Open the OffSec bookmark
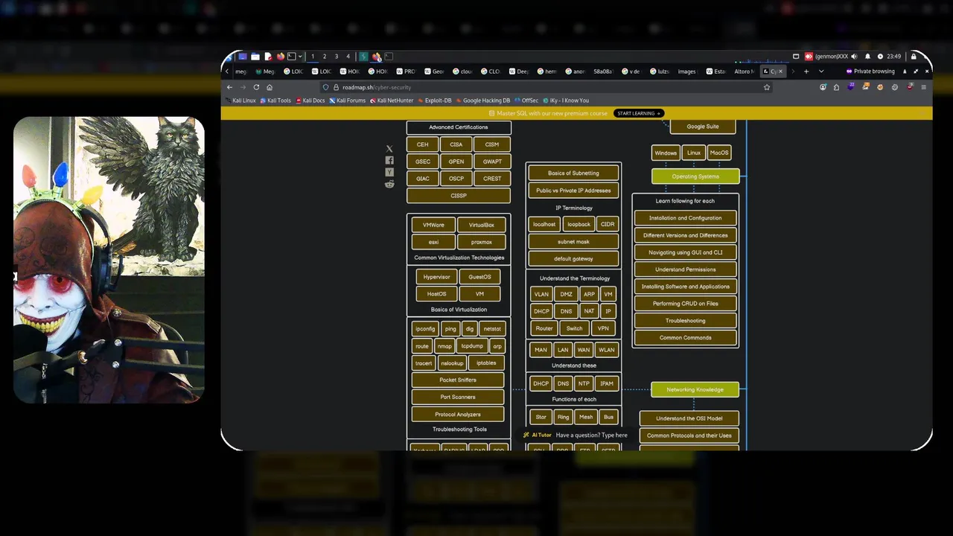The image size is (953, 536). (x=526, y=100)
